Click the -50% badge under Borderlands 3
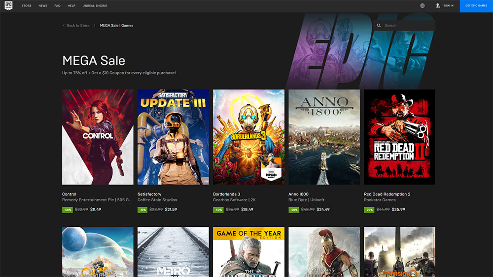The height and width of the screenshot is (277, 493). [x=218, y=210]
